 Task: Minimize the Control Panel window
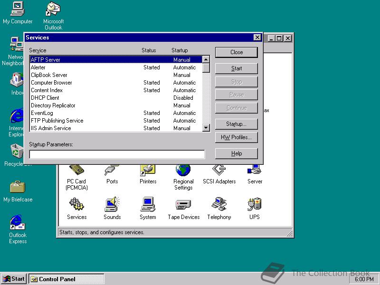point(271,38)
